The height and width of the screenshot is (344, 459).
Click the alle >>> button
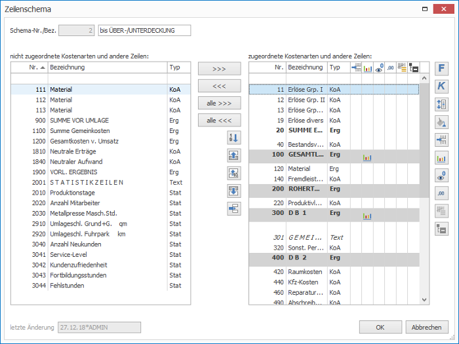[220, 104]
